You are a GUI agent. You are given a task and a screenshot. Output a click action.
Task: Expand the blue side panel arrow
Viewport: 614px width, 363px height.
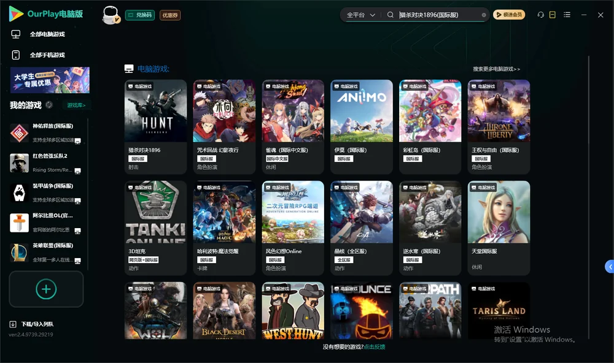click(x=609, y=267)
